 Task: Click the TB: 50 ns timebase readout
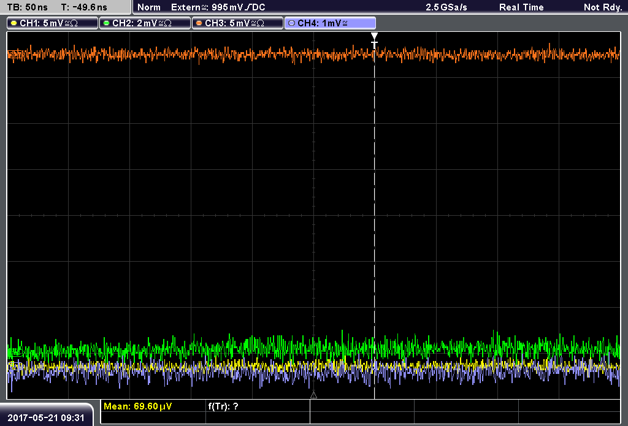[x=27, y=7]
